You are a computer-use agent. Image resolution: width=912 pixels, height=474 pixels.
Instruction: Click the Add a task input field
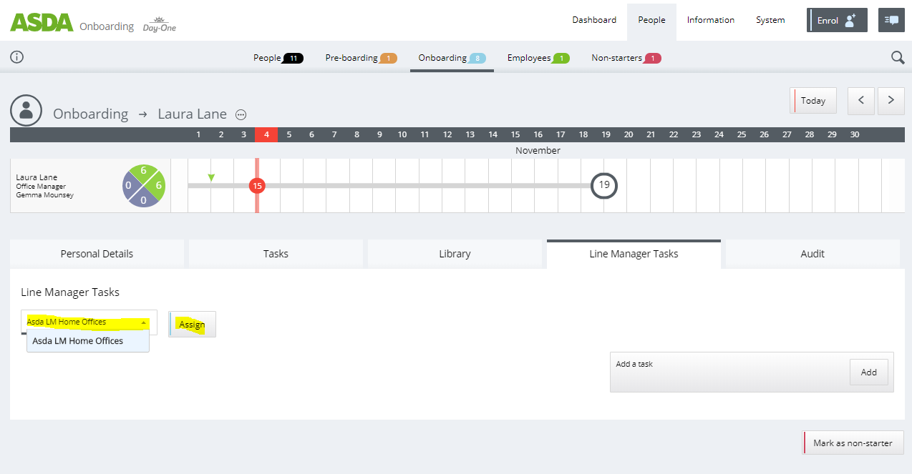click(x=727, y=372)
